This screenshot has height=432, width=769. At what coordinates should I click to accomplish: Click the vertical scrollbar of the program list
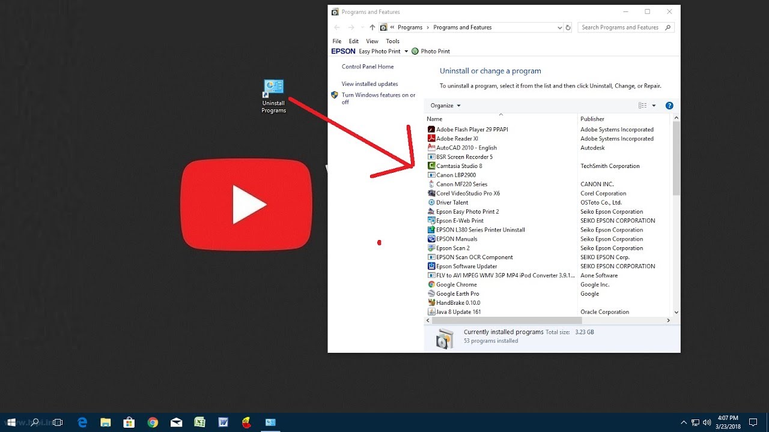pos(676,158)
